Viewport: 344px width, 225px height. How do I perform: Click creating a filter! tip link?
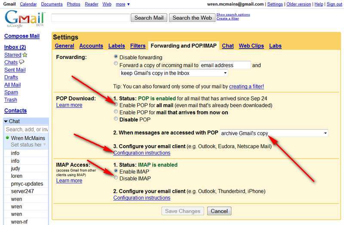246,87
